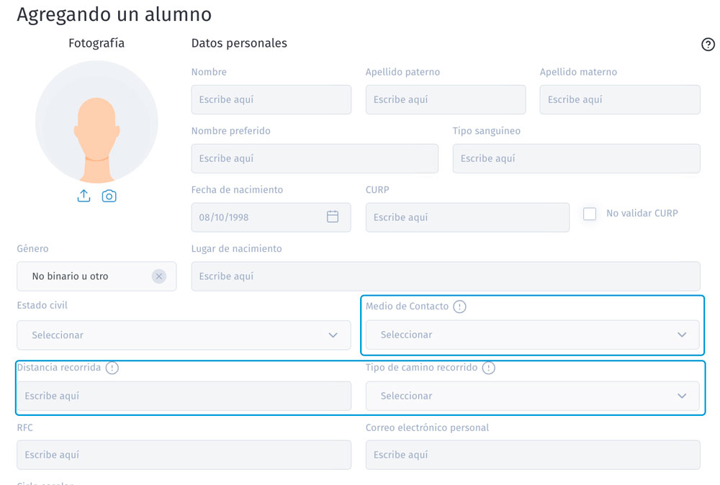Click the help question mark icon

tap(708, 44)
